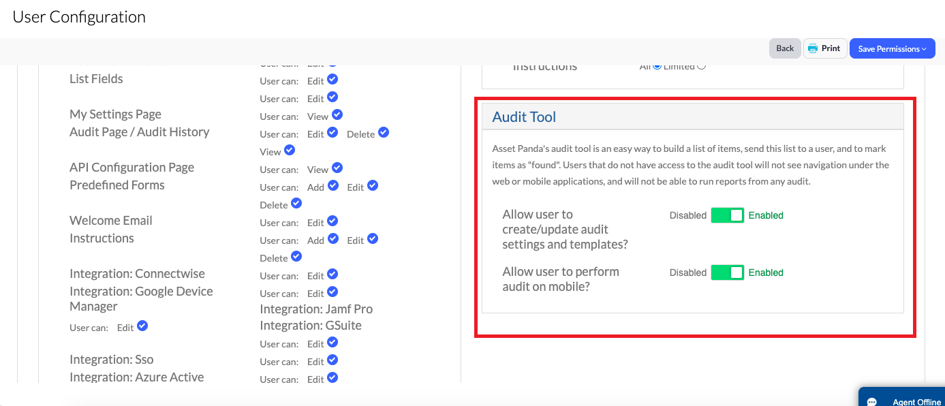Uncheck Edit checkbox just above Integration: Jamf Pro
945x406 pixels.
tap(332, 292)
